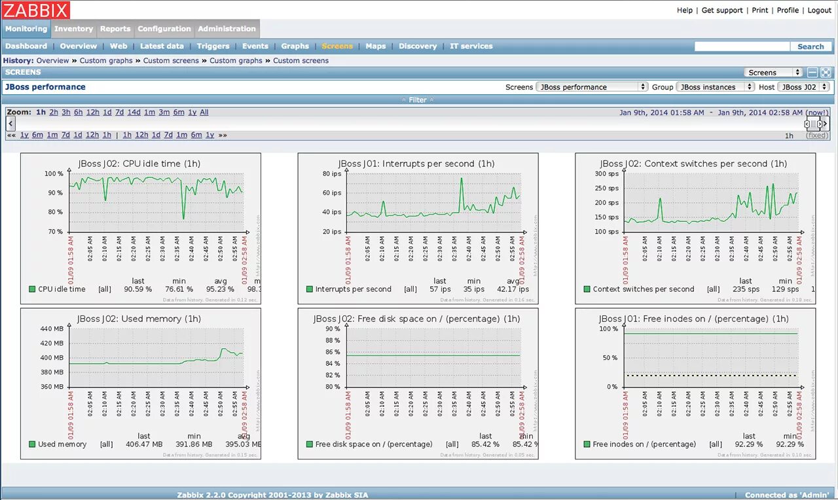The image size is (838, 500).
Task: Open the Context switches per second graph
Action: click(695, 228)
